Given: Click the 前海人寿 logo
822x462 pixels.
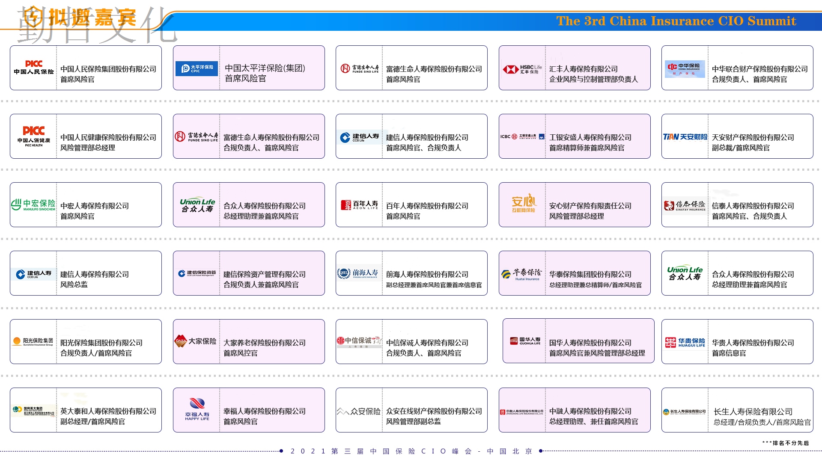Looking at the screenshot, I should pyautogui.click(x=358, y=273).
